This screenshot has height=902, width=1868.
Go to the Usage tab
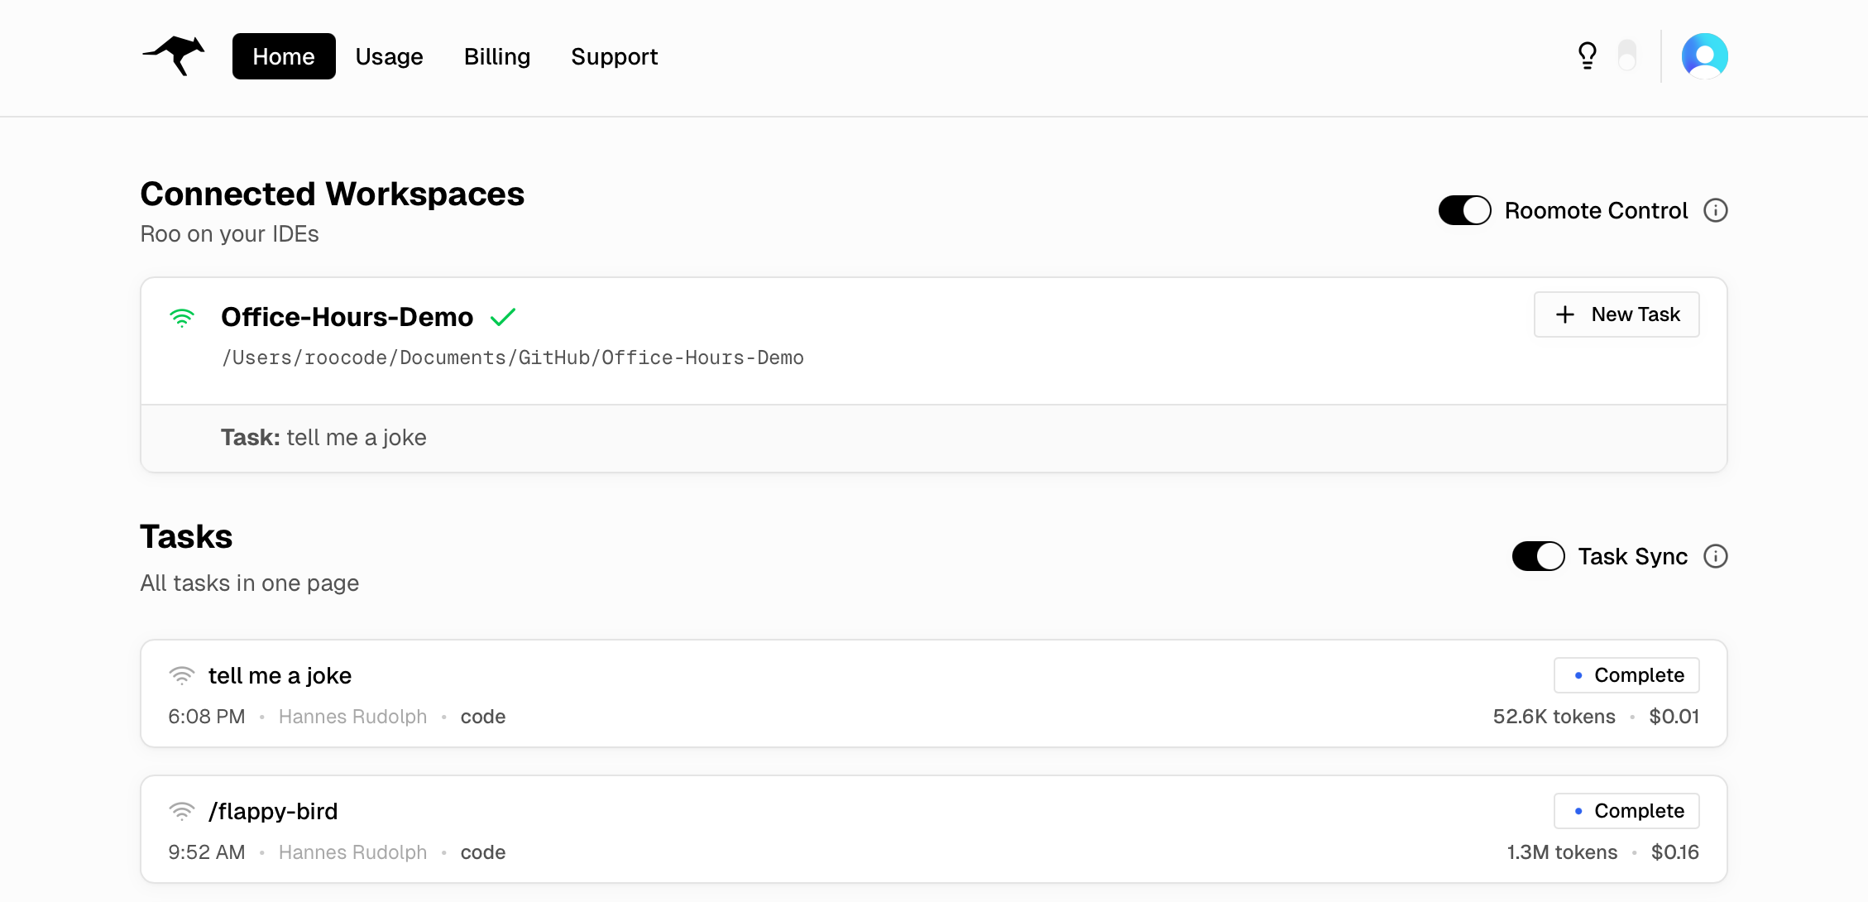[389, 56]
